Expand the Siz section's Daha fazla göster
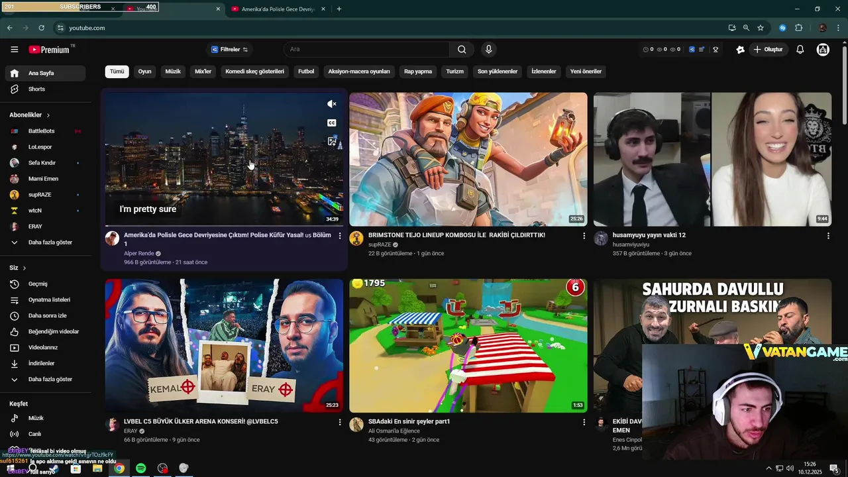The height and width of the screenshot is (477, 848). [46, 379]
